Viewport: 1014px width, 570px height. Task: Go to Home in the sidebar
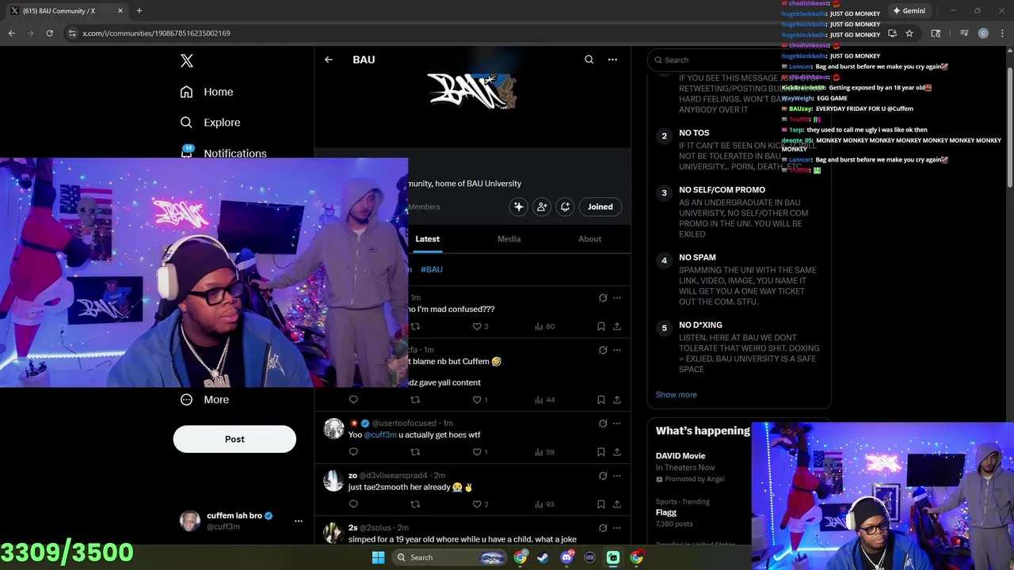207,92
